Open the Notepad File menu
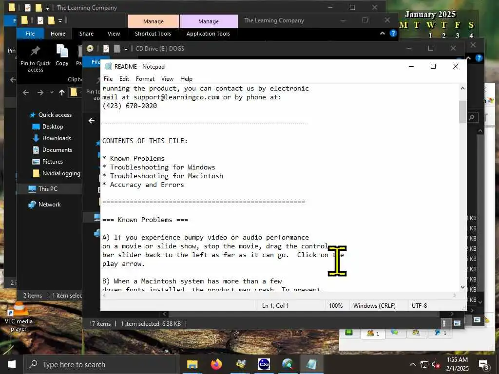Viewport: 499px width, 374px height. coord(108,79)
